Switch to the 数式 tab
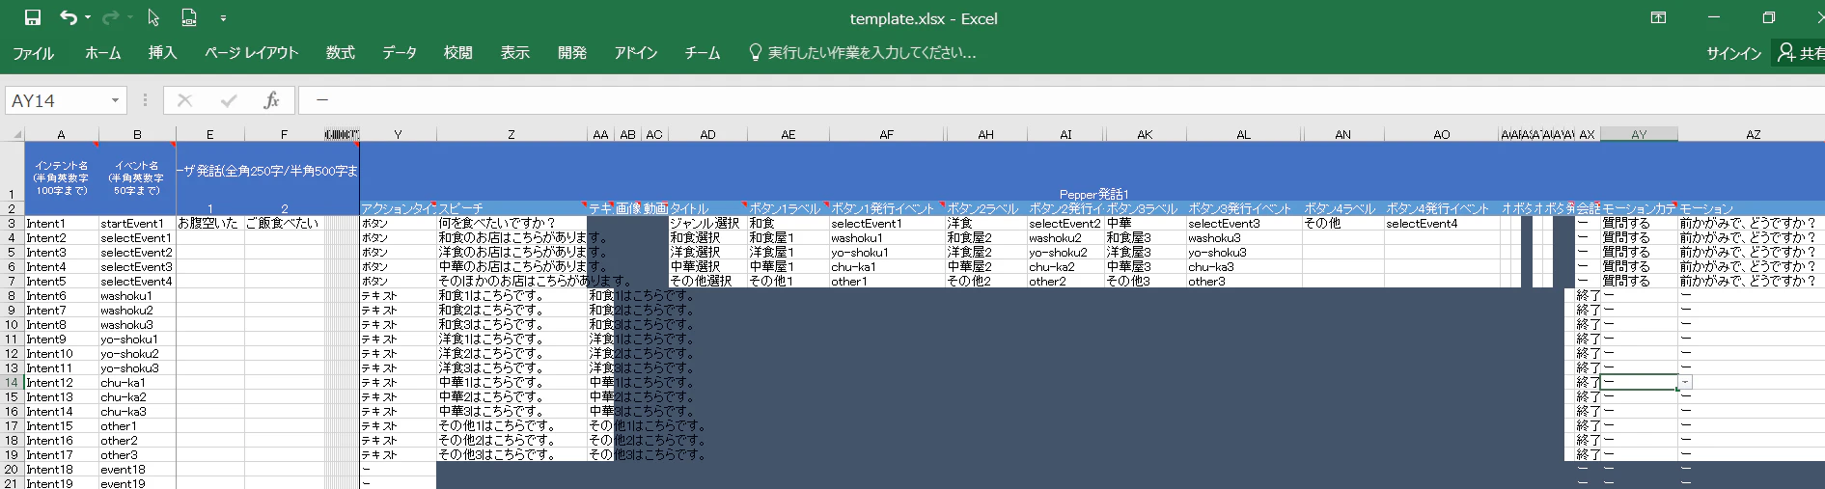Viewport: 1825px width, 489px height. point(340,53)
